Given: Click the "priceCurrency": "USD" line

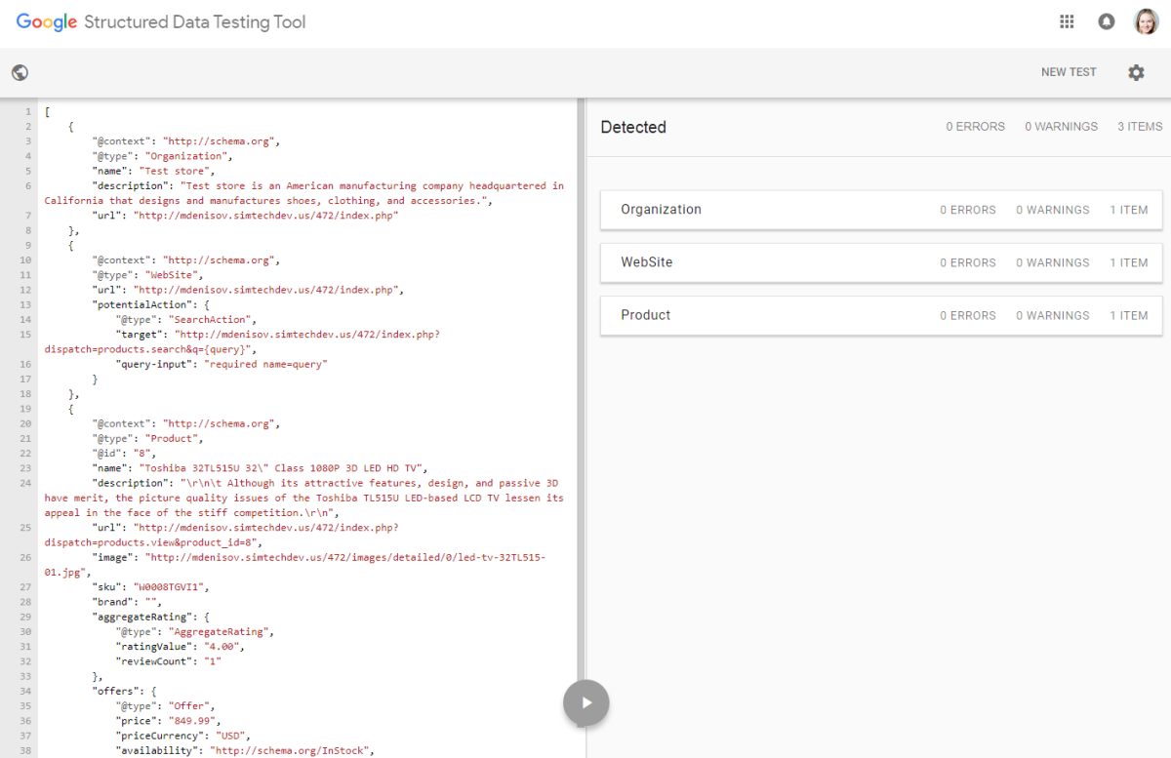Looking at the screenshot, I should coord(182,736).
